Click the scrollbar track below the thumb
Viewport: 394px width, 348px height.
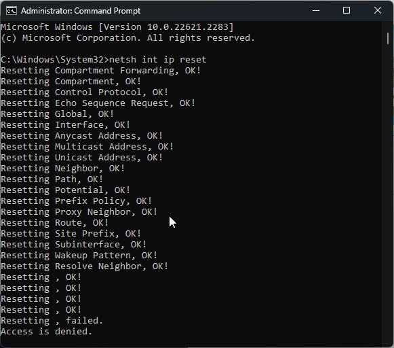(x=388, y=192)
